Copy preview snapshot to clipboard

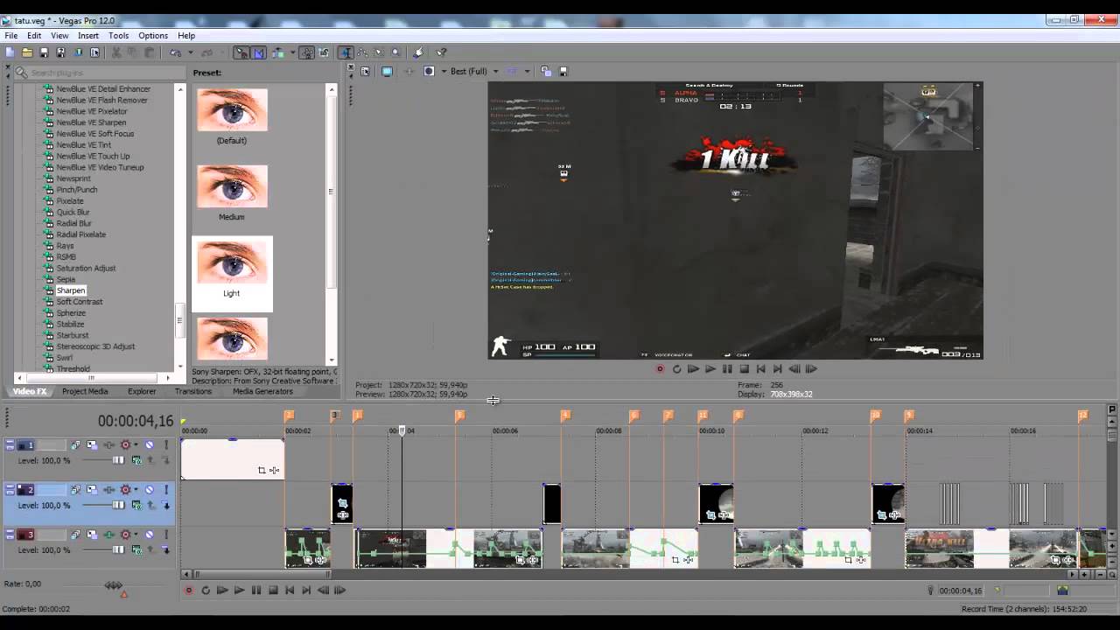click(545, 71)
